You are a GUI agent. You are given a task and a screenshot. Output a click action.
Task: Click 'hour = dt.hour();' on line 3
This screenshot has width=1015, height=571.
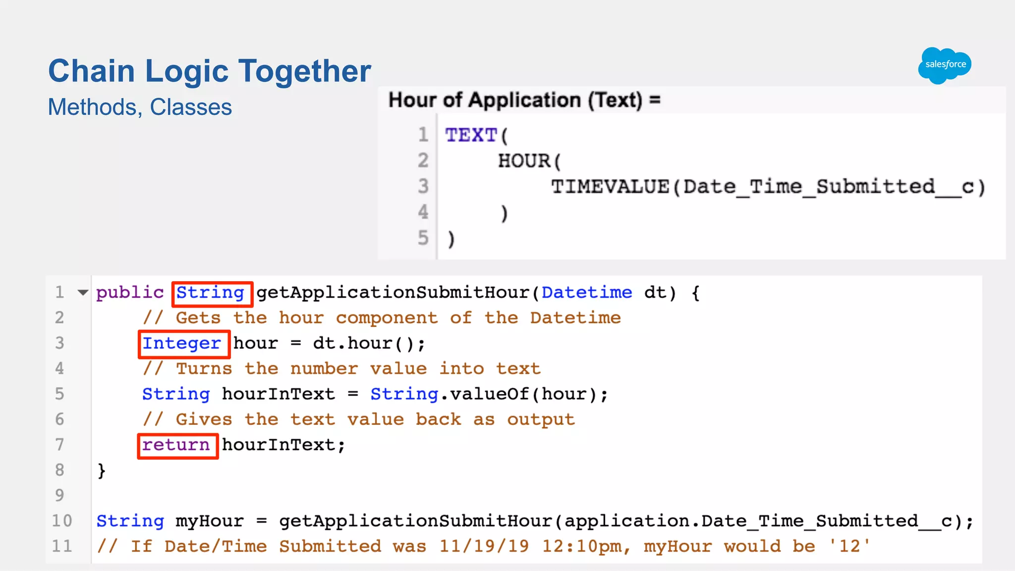329,343
